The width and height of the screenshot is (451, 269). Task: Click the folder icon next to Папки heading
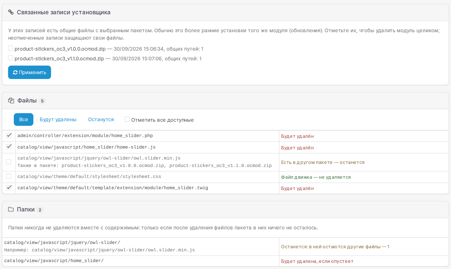pos(11,209)
